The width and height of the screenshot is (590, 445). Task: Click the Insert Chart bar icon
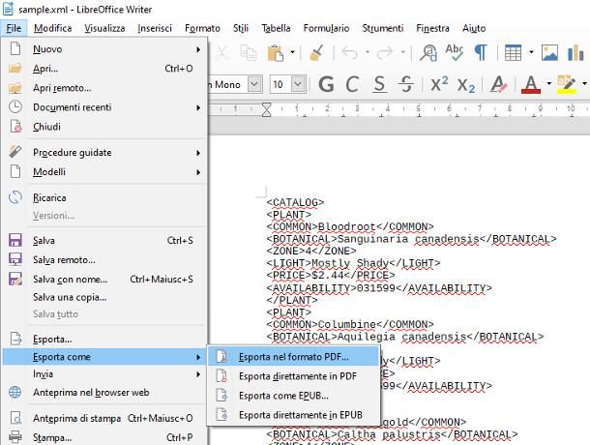click(x=575, y=52)
